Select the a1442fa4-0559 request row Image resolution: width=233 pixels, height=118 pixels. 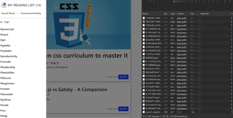pos(187,47)
